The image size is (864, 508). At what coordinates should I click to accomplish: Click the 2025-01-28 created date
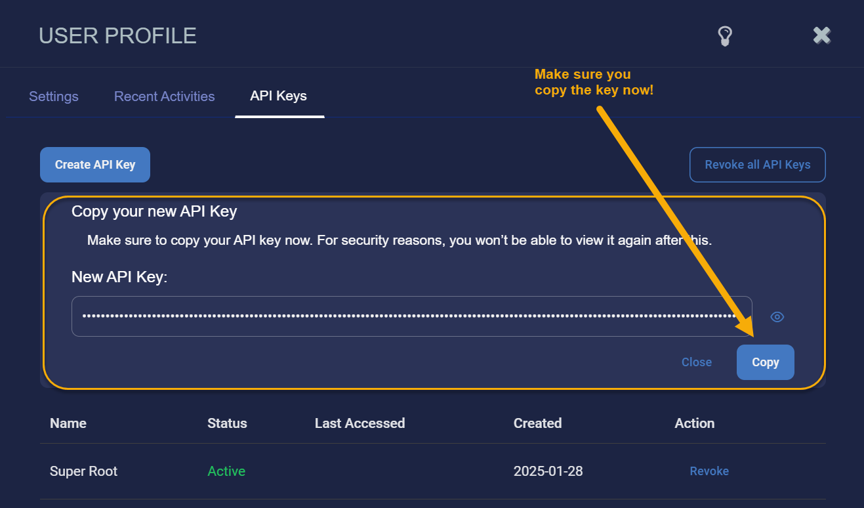548,471
